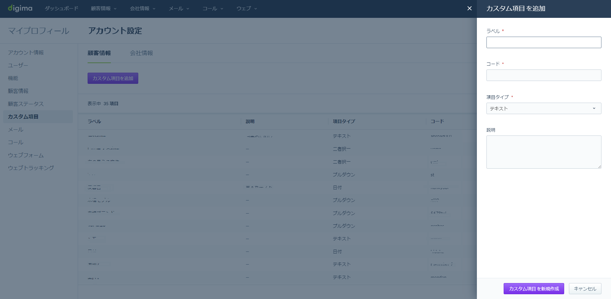Expand the 顧客情報 top menu

104,9
